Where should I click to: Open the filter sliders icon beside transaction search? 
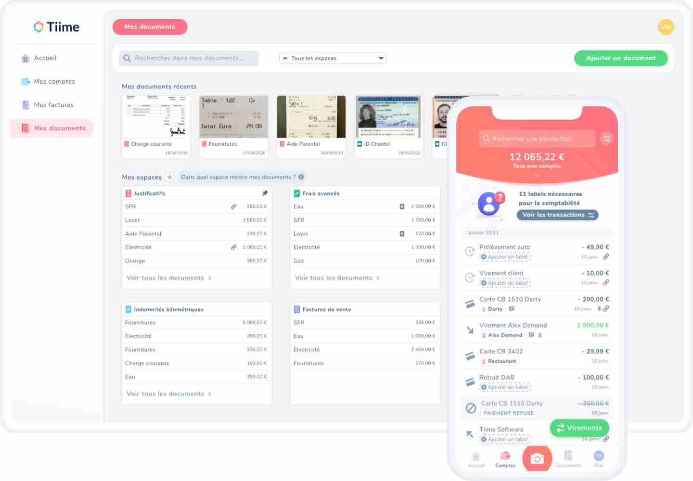[x=607, y=139]
